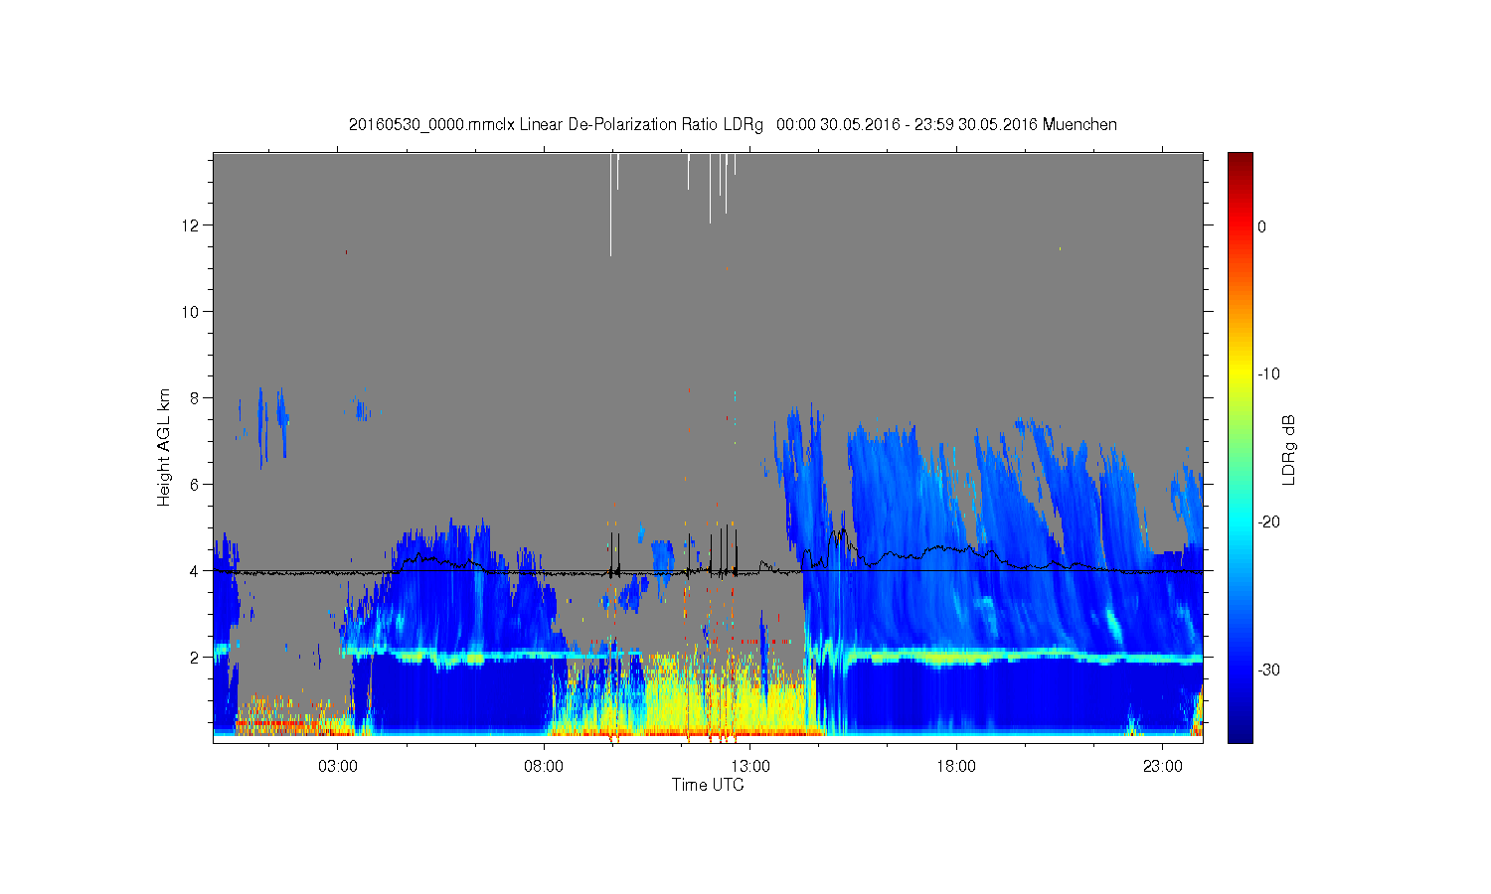This screenshot has height=894, width=1491.
Task: Click the colorbar value -30
Action: click(x=1268, y=670)
